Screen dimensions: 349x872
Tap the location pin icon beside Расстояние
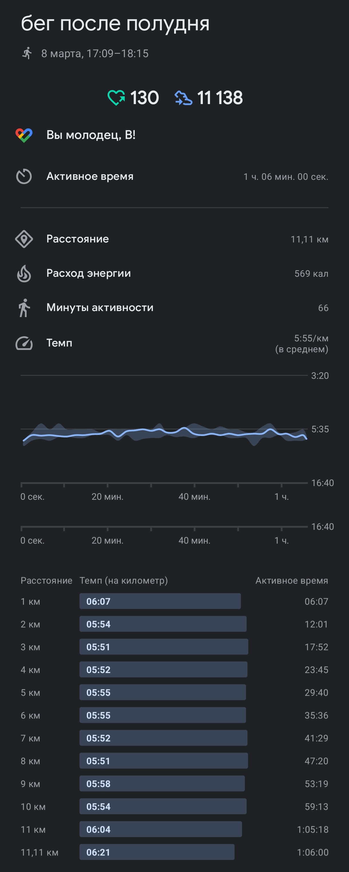click(x=24, y=239)
